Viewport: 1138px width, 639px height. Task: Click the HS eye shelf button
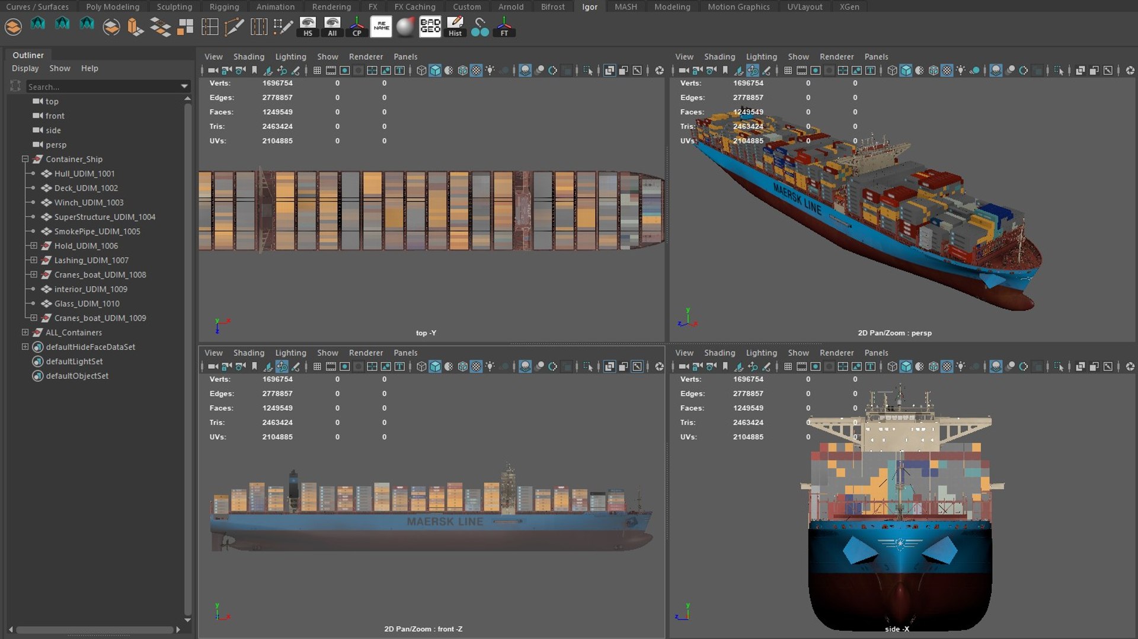pos(308,27)
